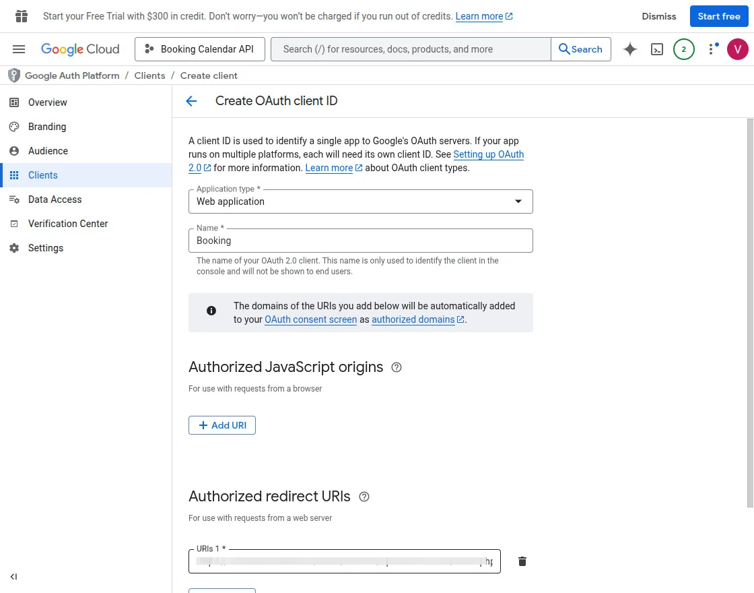This screenshot has width=754, height=593.
Task: Open the three-dot options menu
Action: click(712, 49)
